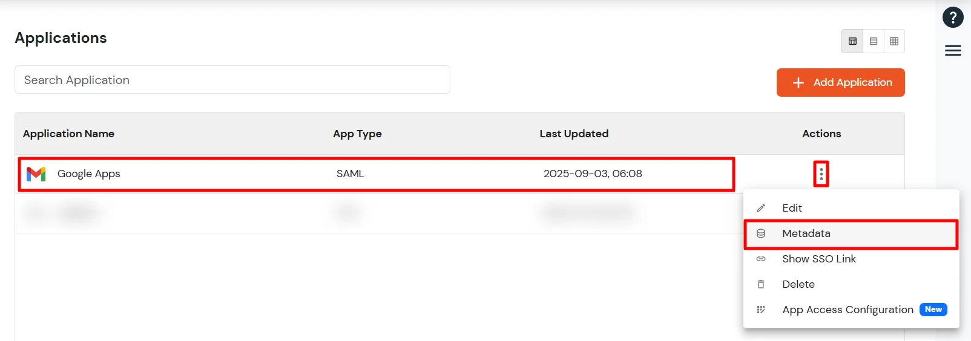Click the database icon beside Metadata
Viewport: 971px width, 341px height.
[x=761, y=233]
